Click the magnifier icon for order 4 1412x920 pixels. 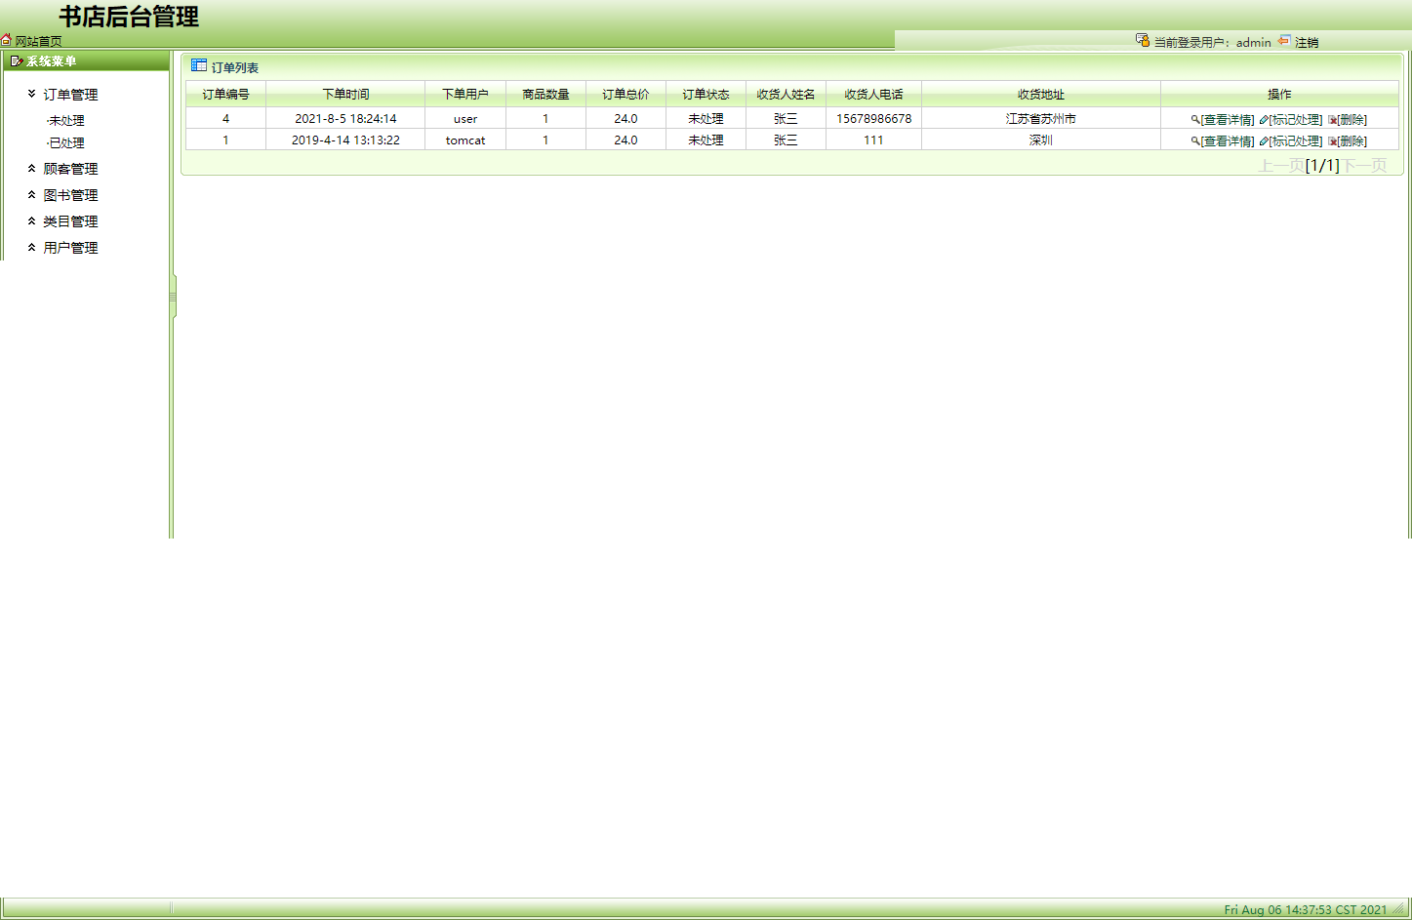coord(1195,120)
